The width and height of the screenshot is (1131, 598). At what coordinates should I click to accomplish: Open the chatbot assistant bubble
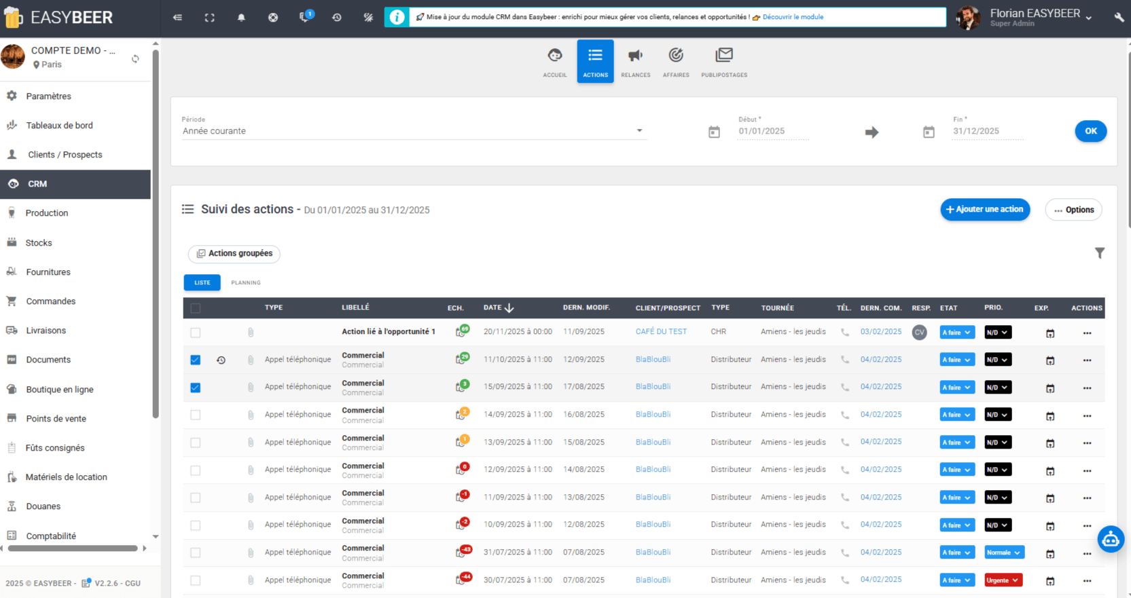pyautogui.click(x=1111, y=540)
